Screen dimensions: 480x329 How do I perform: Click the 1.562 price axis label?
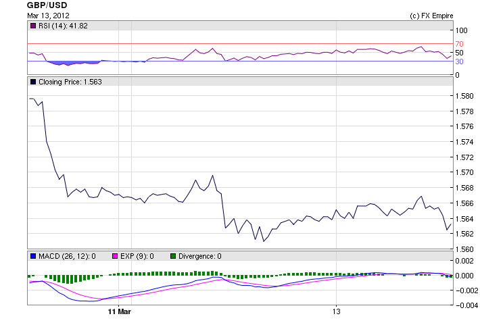tap(464, 234)
